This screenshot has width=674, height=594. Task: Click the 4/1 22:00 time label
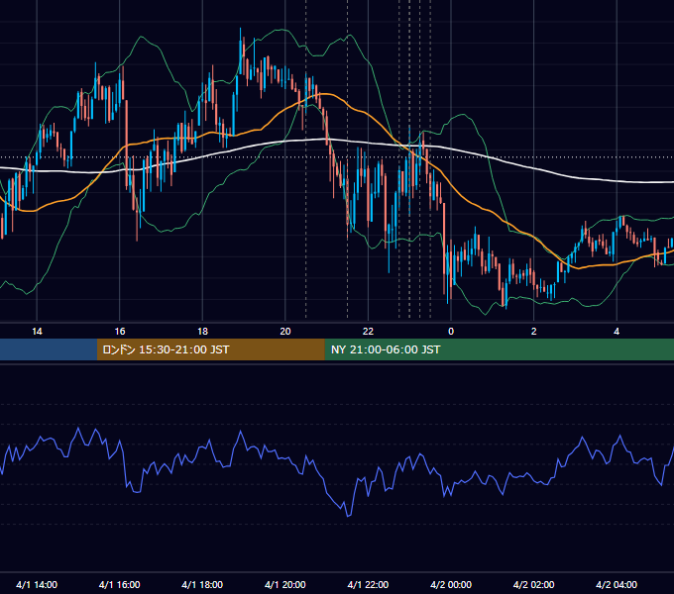click(368, 585)
